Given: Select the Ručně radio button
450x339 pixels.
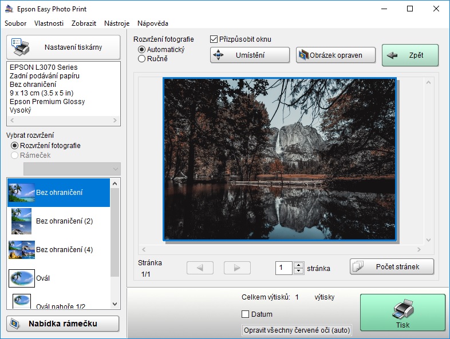Looking at the screenshot, I should click(x=141, y=58).
